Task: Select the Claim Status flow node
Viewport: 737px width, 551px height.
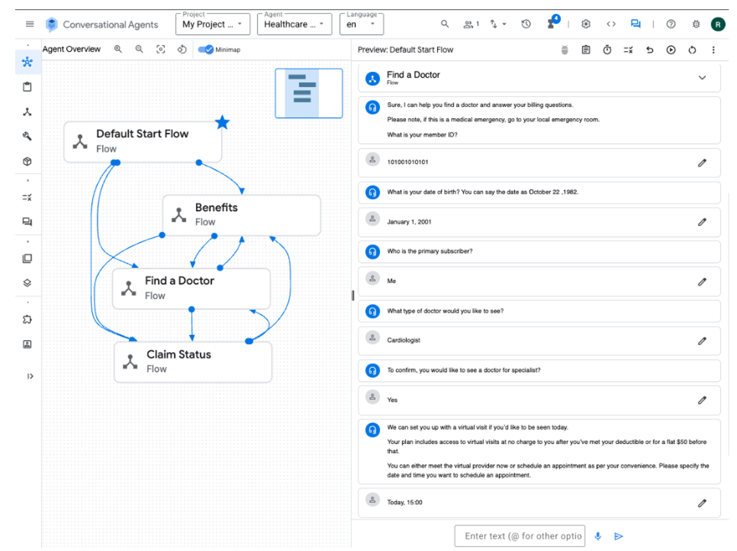Action: tap(193, 362)
